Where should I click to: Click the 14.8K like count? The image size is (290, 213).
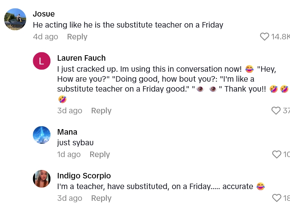click(280, 36)
